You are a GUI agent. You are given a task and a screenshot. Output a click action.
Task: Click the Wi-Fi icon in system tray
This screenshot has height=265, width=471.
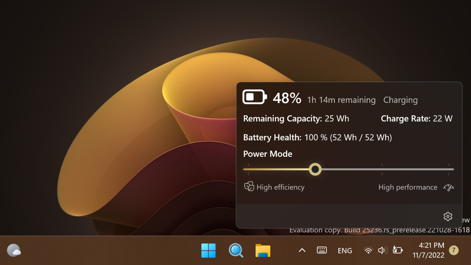point(368,250)
